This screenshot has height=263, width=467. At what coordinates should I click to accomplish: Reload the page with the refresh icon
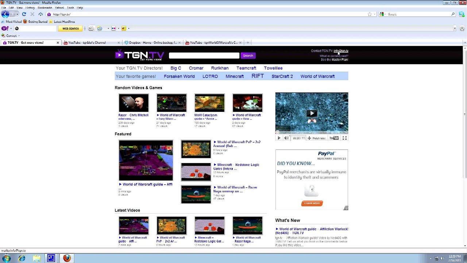pos(24,14)
